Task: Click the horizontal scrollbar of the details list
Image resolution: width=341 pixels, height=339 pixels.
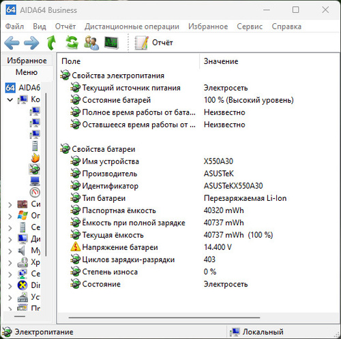Action: pyautogui.click(x=164, y=318)
